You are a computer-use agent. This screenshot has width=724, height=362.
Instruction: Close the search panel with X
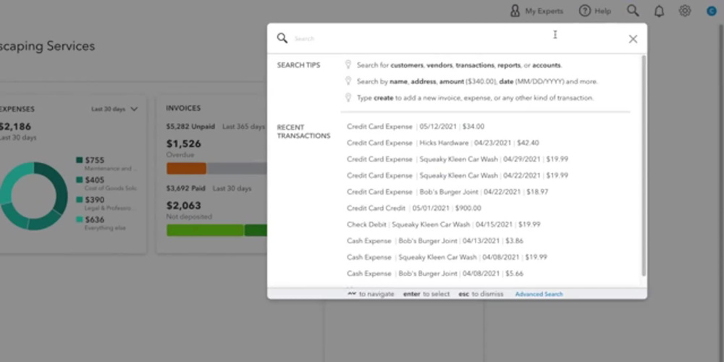click(633, 39)
